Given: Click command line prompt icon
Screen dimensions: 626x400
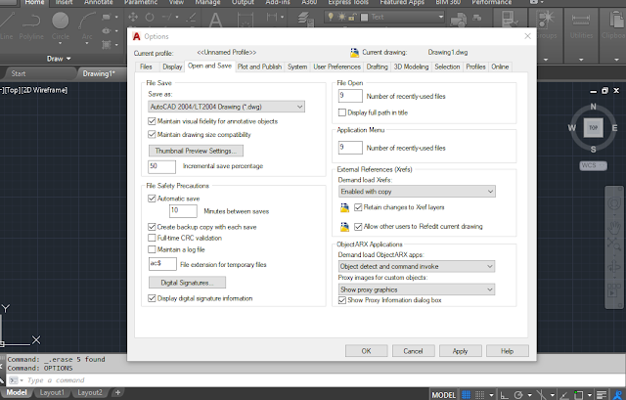Looking at the screenshot, I should 14,380.
